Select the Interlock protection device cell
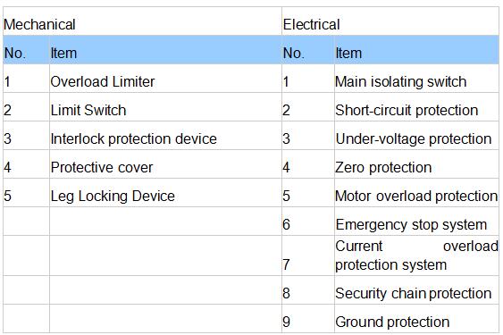Viewport: 503px width, 335px height. [165, 136]
